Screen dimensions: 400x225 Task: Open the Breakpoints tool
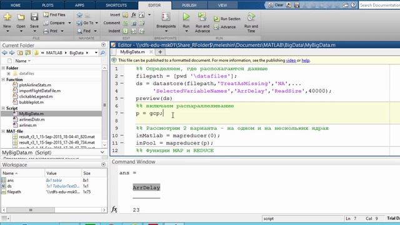click(166, 22)
